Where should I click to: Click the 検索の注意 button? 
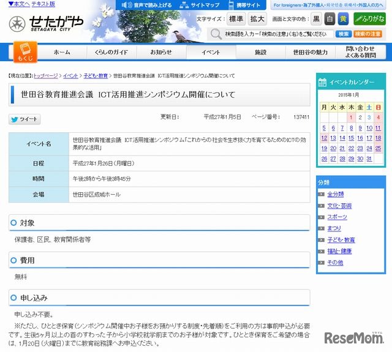[x=368, y=34]
